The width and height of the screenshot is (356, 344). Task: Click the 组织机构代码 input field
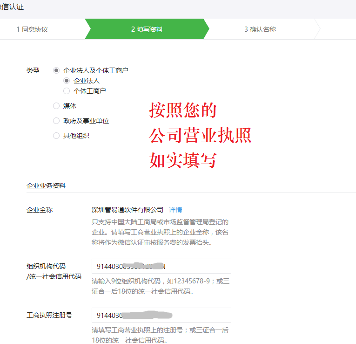click(x=161, y=266)
